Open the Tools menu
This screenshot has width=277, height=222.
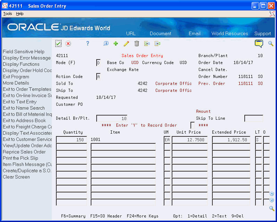[8, 14]
